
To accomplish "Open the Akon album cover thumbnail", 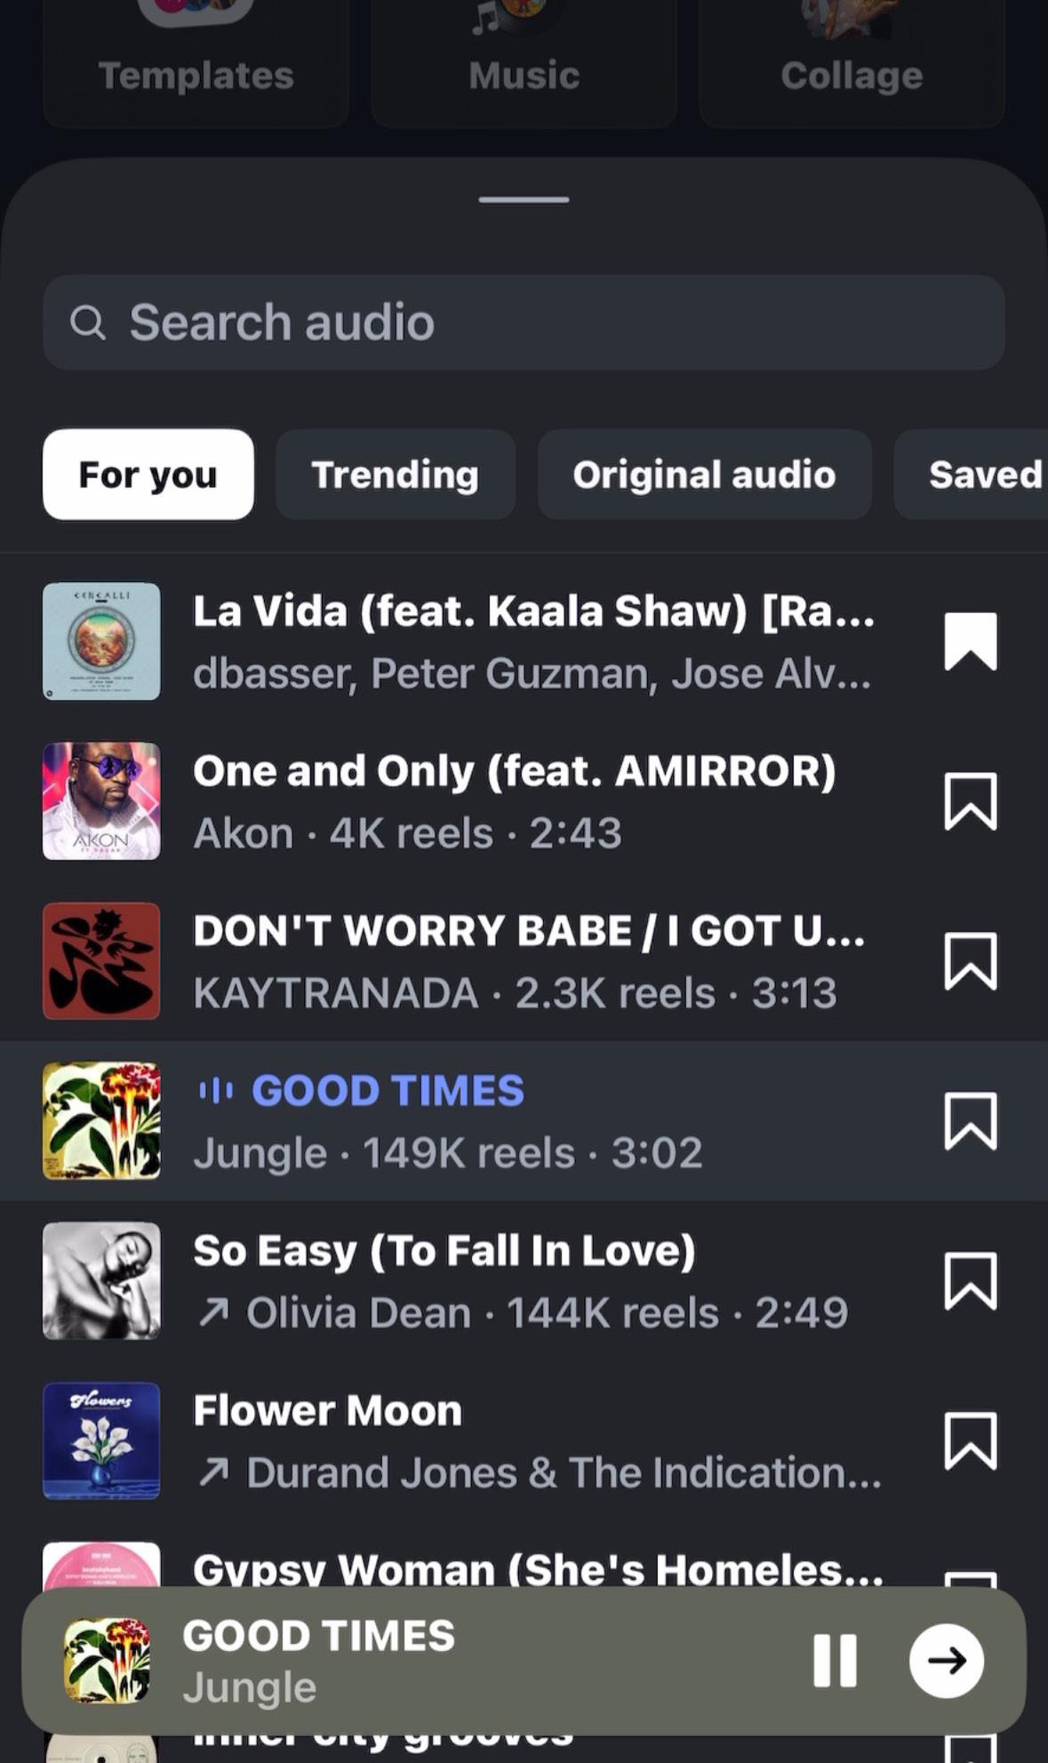I will point(101,801).
